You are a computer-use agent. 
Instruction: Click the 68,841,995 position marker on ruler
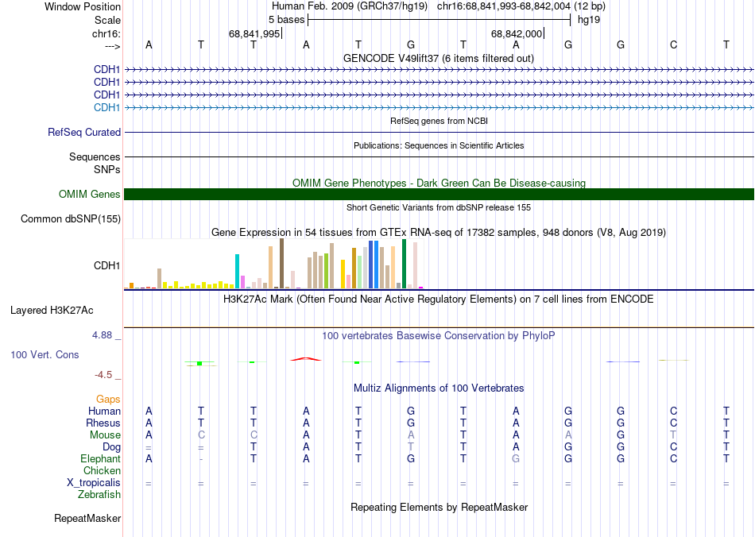(x=254, y=34)
